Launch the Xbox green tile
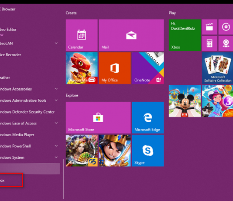 tap(185, 35)
